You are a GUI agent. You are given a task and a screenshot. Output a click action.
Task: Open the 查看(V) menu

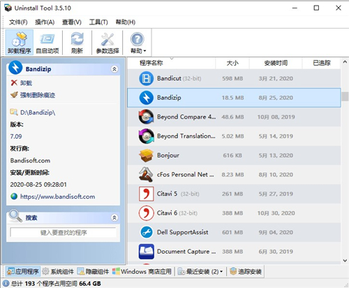click(72, 22)
